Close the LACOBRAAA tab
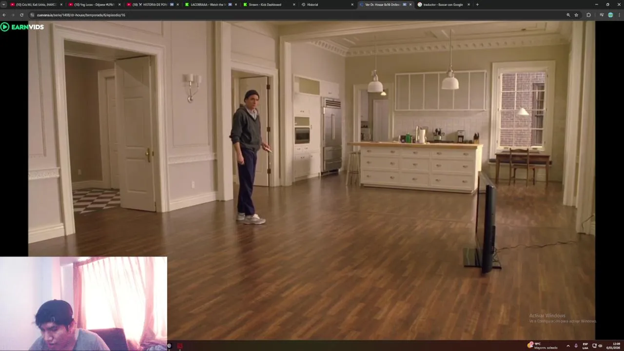Viewport: 624px width, 351px height. tap(236, 4)
